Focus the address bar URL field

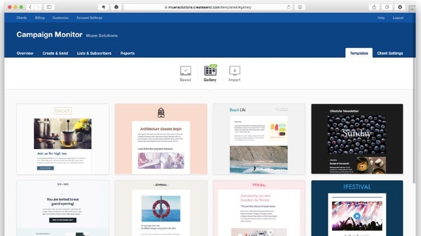click(x=208, y=7)
